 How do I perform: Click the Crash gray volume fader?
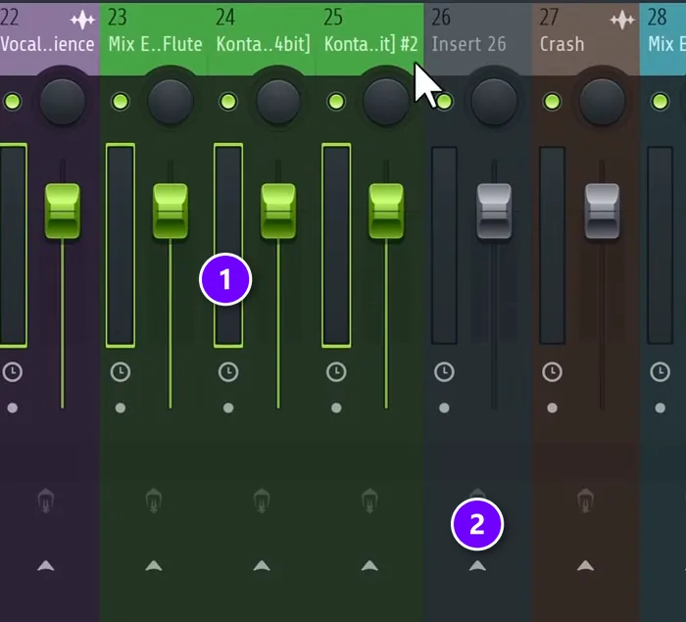602,212
